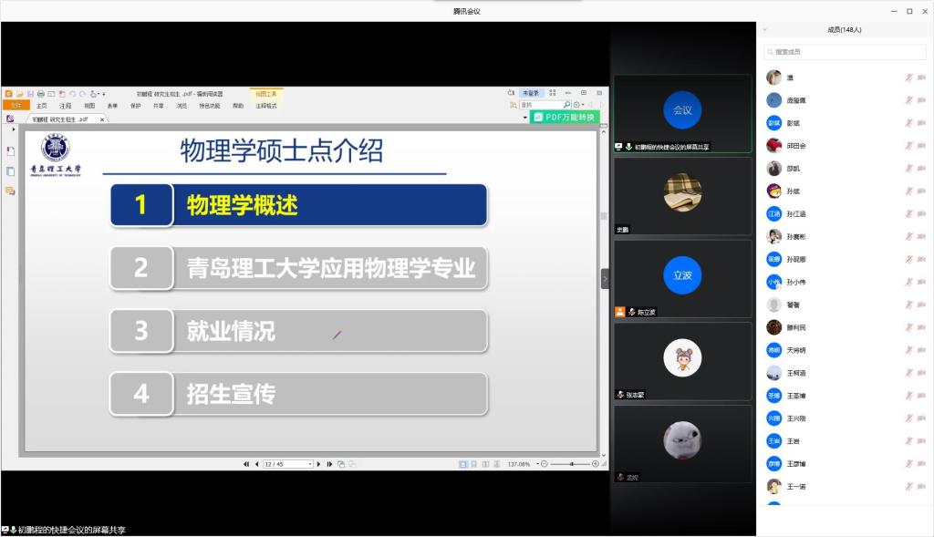934x537 pixels.
Task: Collapse the 成员(148人) panel header arrow
Action: coord(764,29)
